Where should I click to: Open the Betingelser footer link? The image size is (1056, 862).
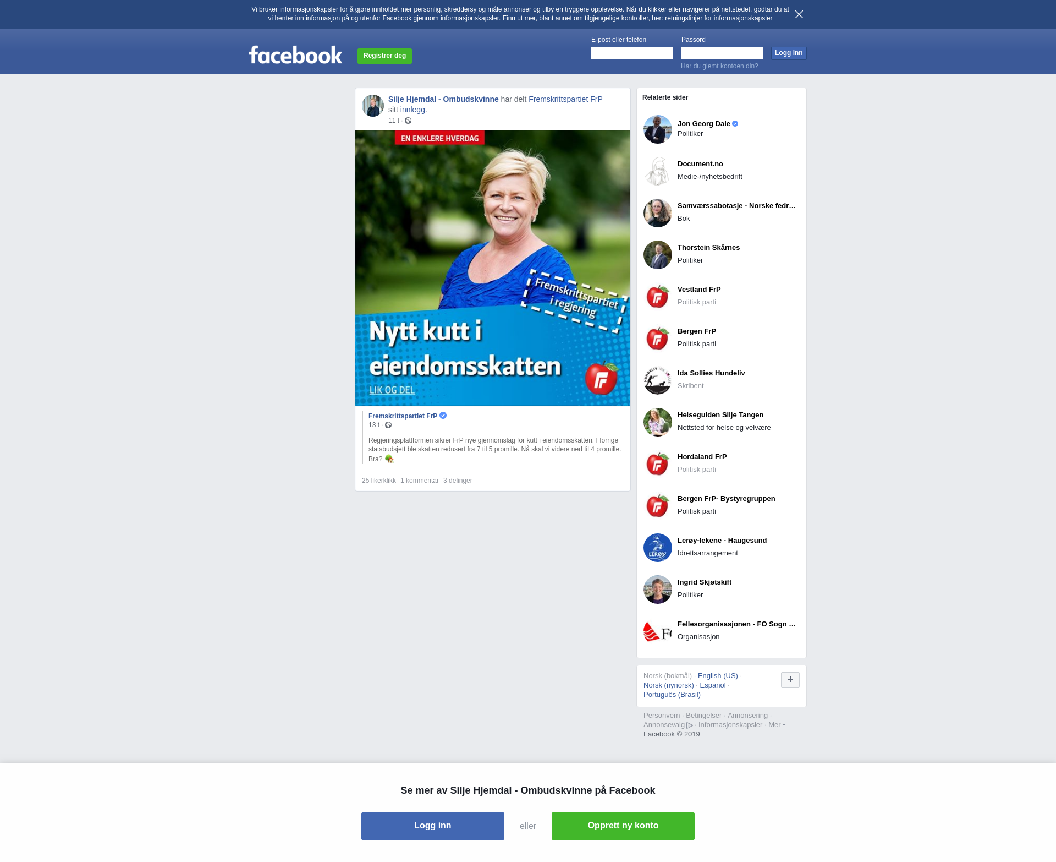tap(703, 716)
